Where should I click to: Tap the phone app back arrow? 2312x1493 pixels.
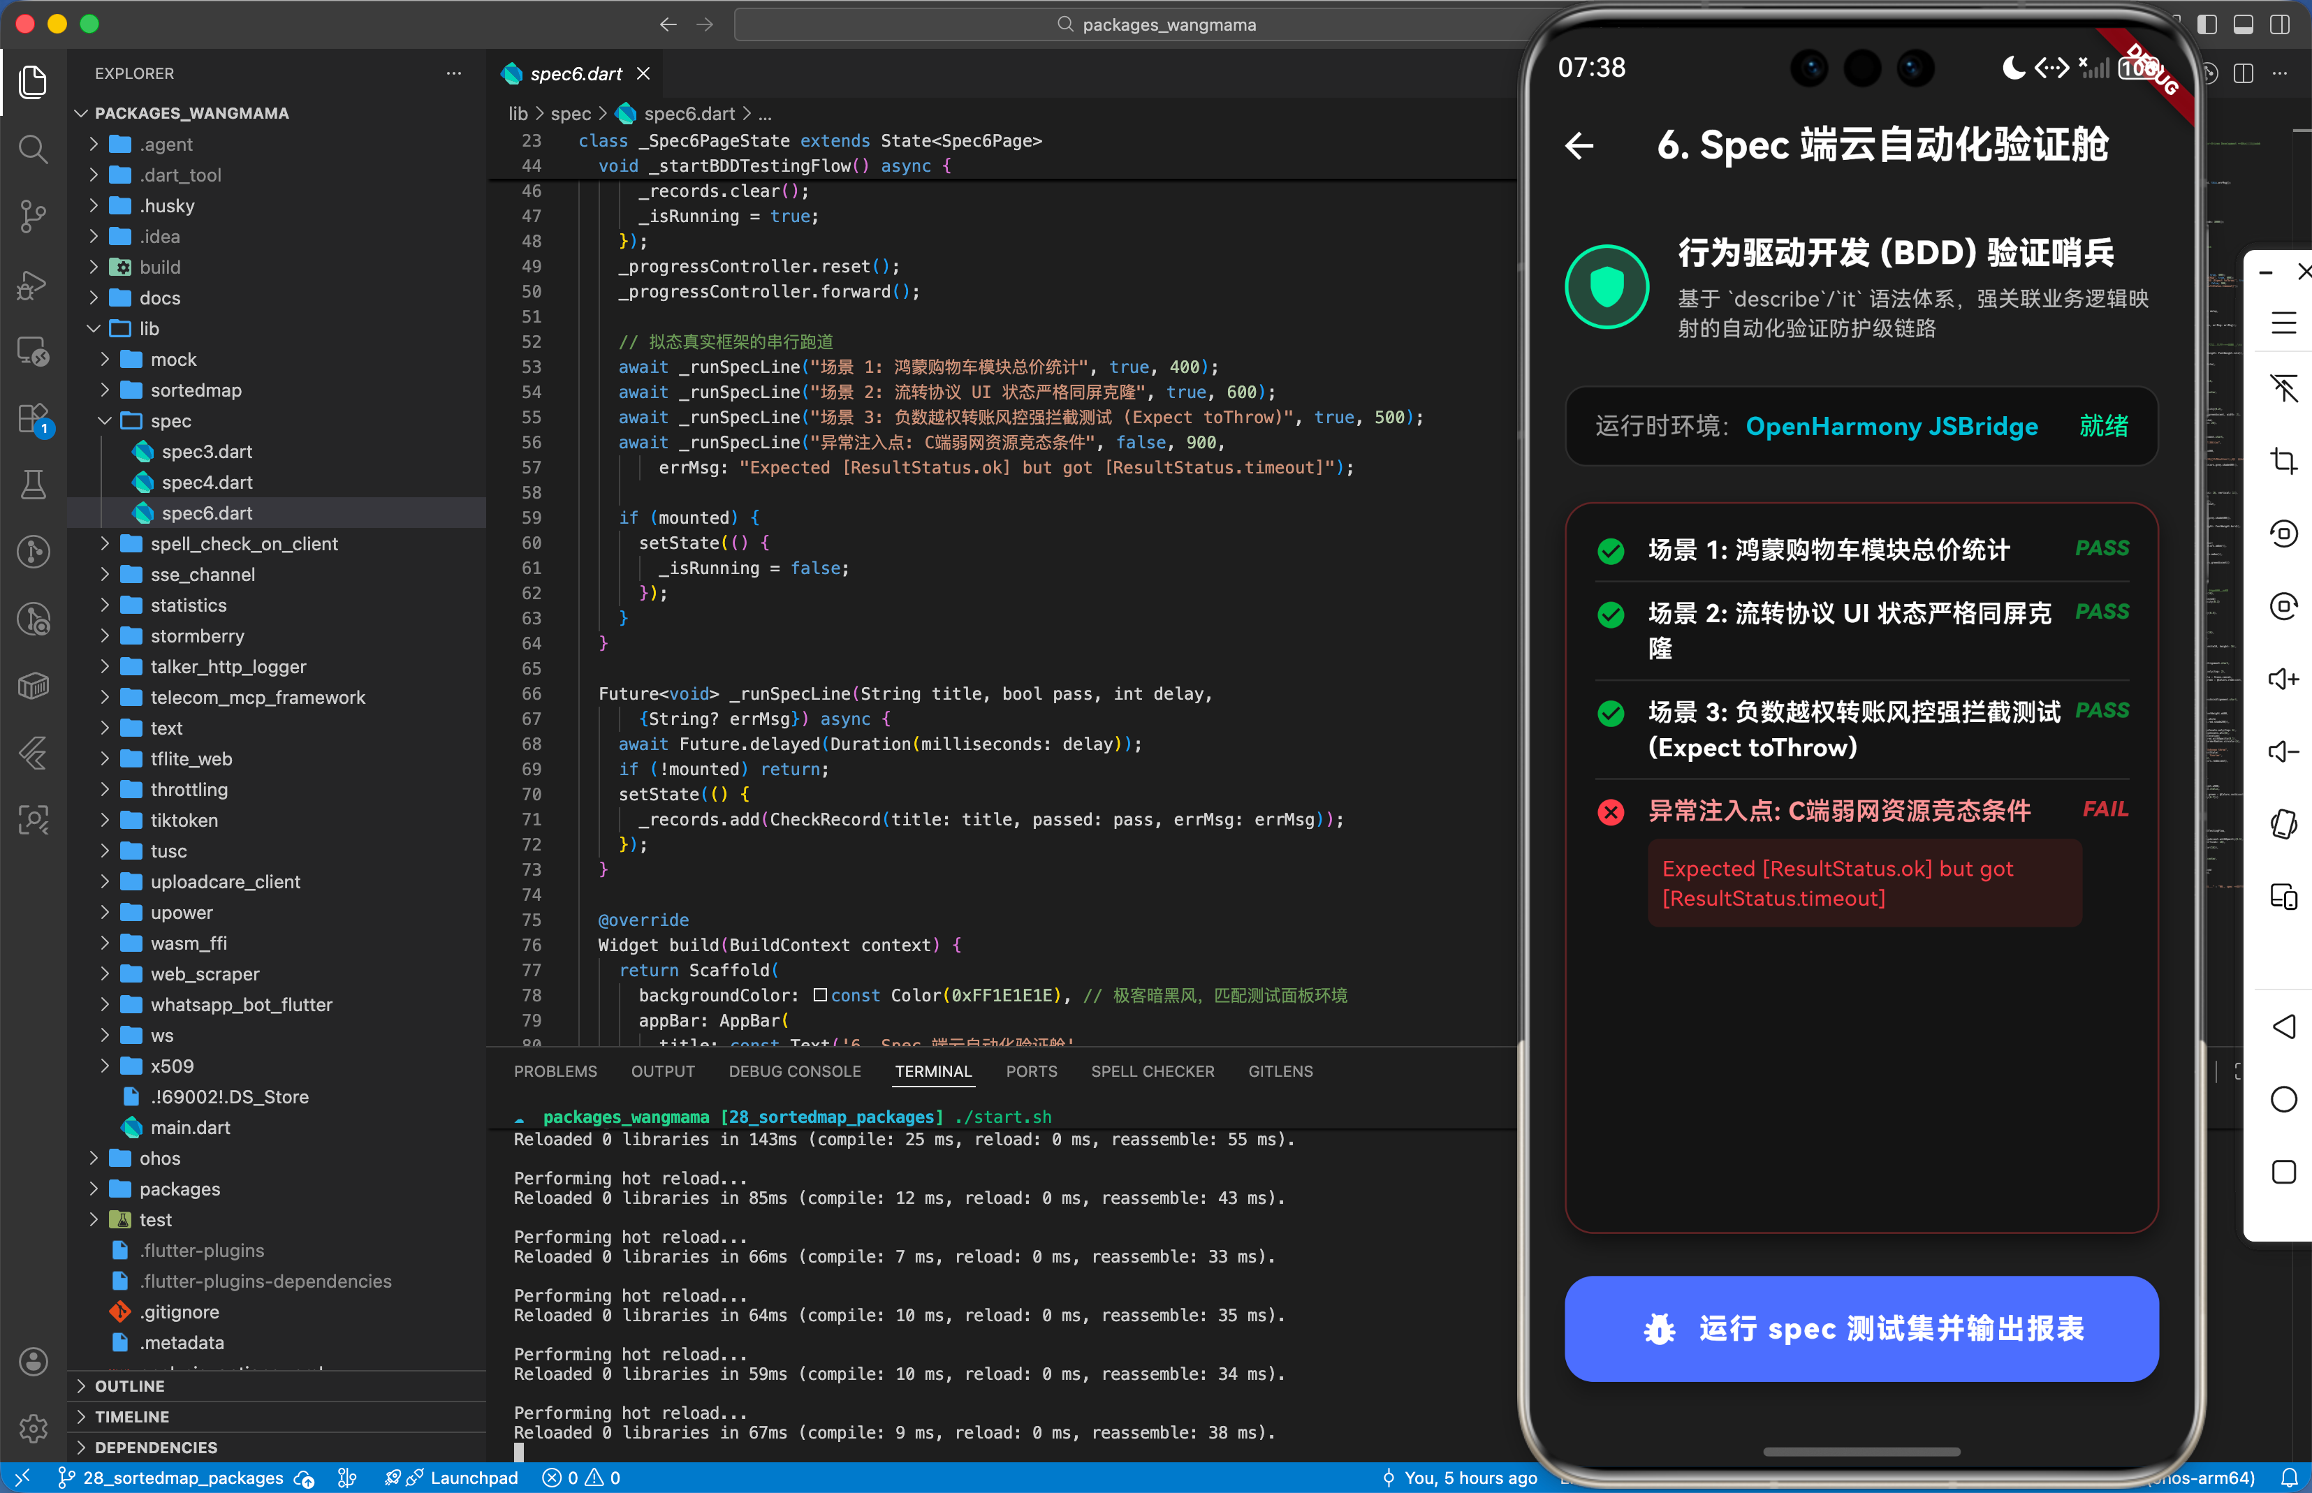click(1579, 145)
